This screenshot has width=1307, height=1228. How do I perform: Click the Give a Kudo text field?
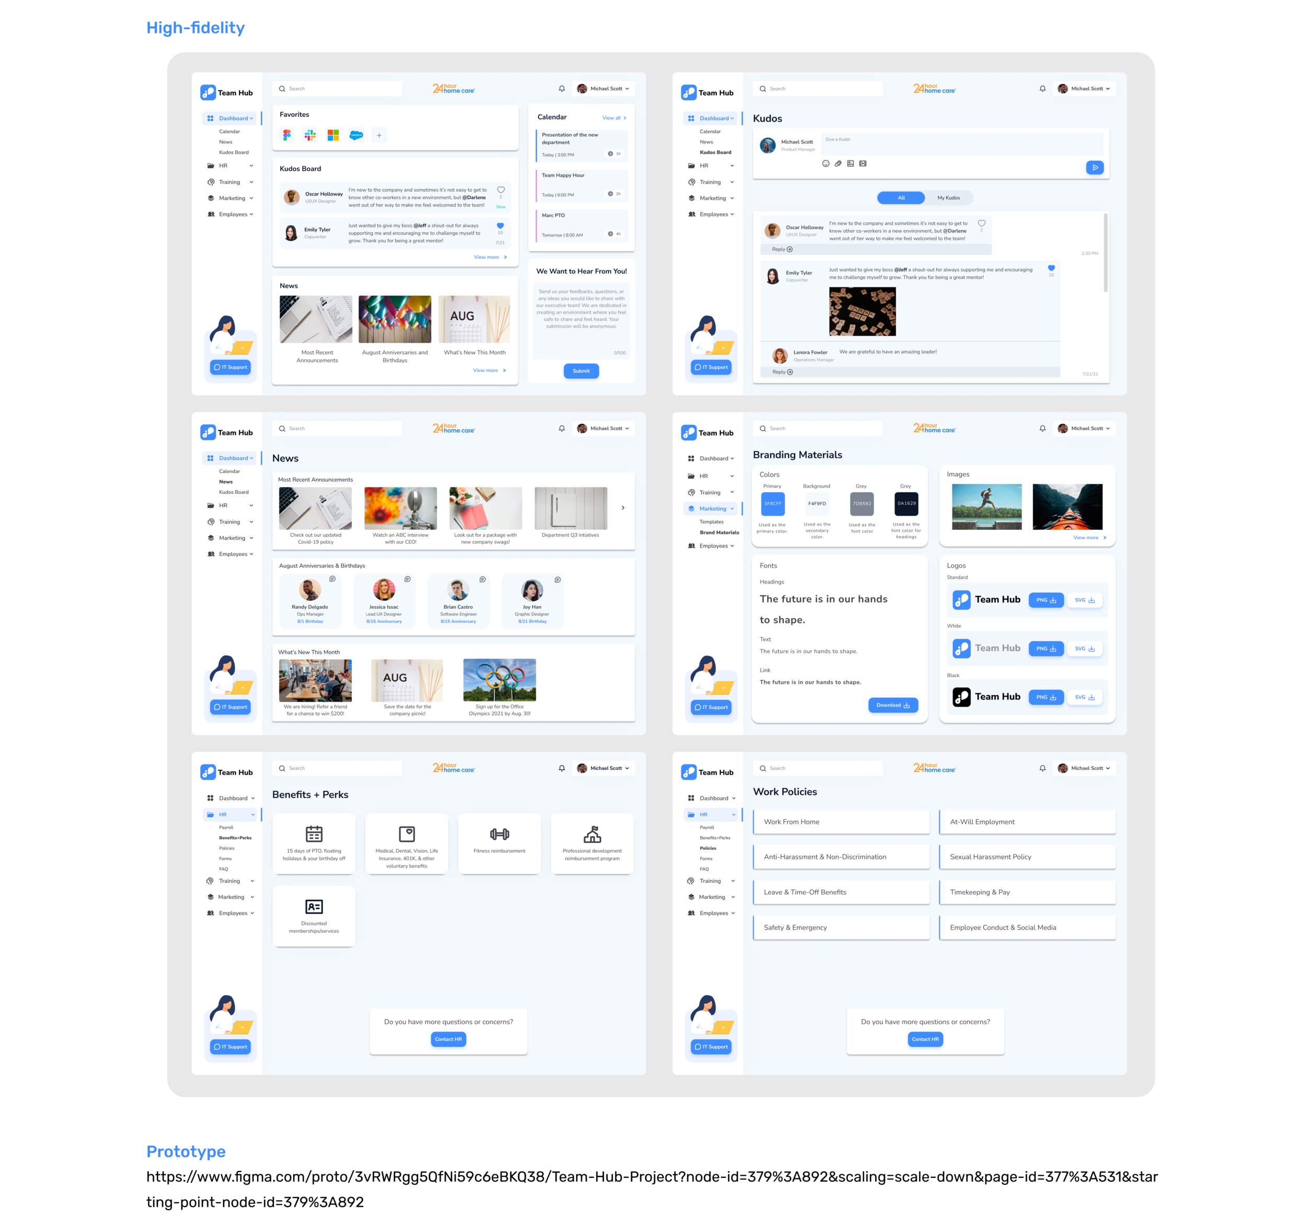(962, 143)
